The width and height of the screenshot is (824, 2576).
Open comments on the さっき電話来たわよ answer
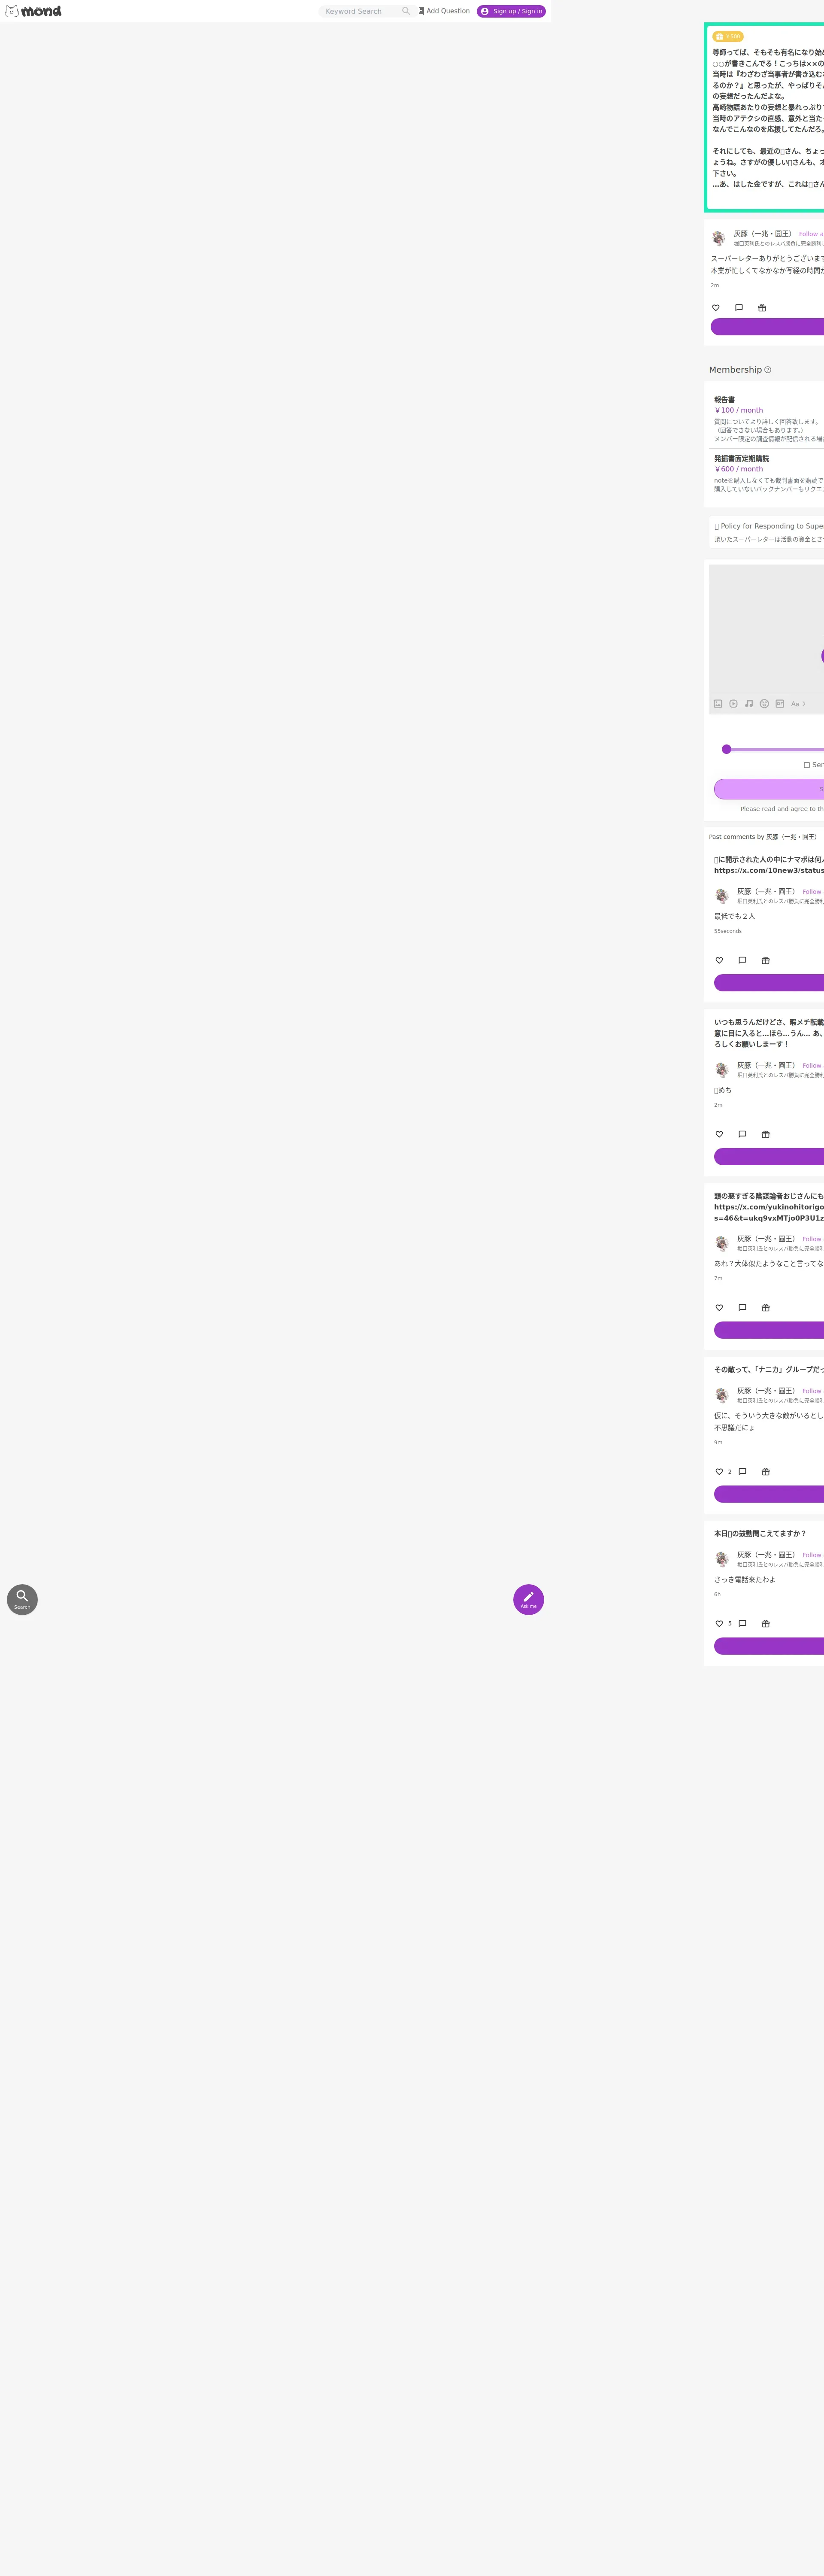coord(742,1624)
